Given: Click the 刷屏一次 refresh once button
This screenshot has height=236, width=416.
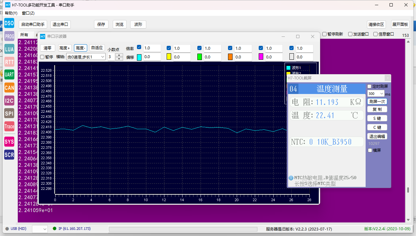Looking at the screenshot, I should (377, 101).
